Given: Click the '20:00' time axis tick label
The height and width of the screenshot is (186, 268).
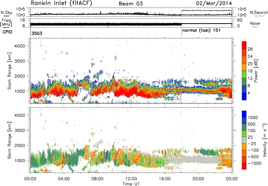Looking at the screenshot, I should click(x=198, y=179).
